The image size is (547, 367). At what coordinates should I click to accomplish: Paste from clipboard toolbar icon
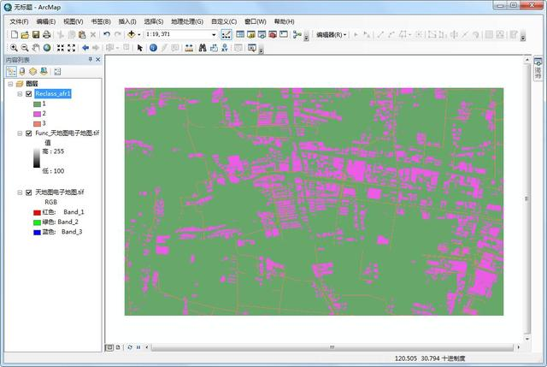click(82, 34)
